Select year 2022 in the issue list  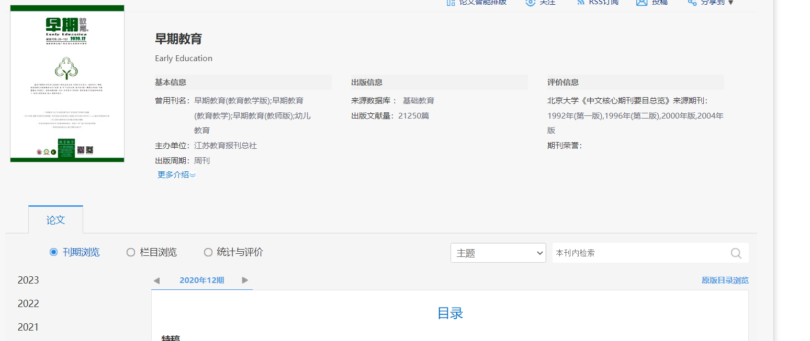[28, 304]
